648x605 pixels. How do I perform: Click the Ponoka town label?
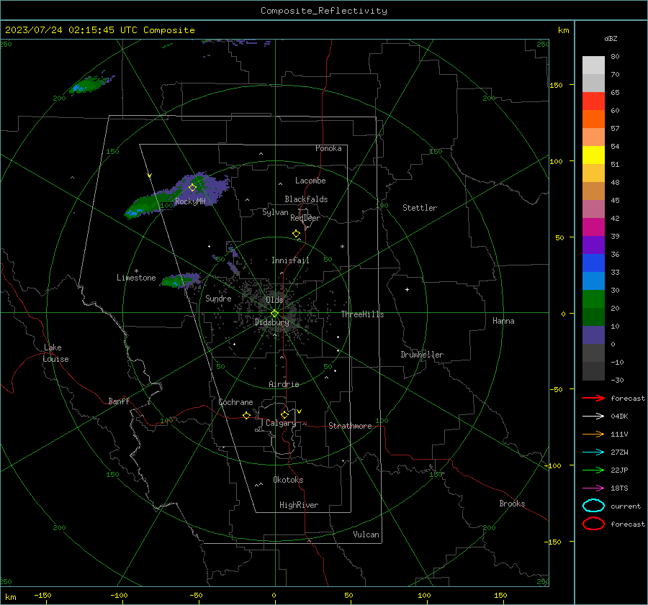(x=328, y=148)
